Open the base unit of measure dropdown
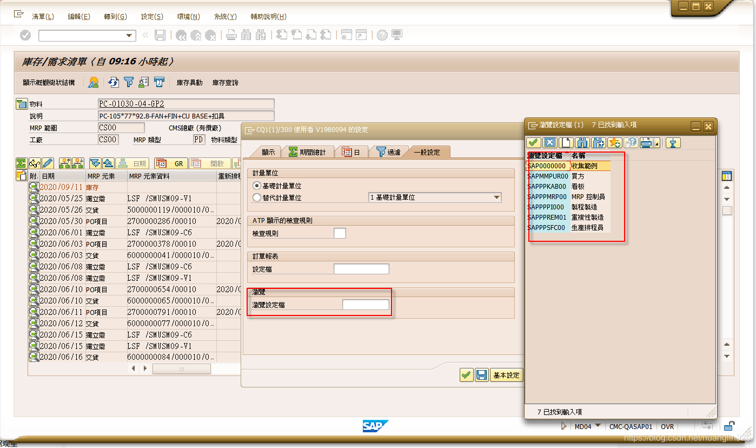Screen dimensions: 756x448 click(496, 197)
